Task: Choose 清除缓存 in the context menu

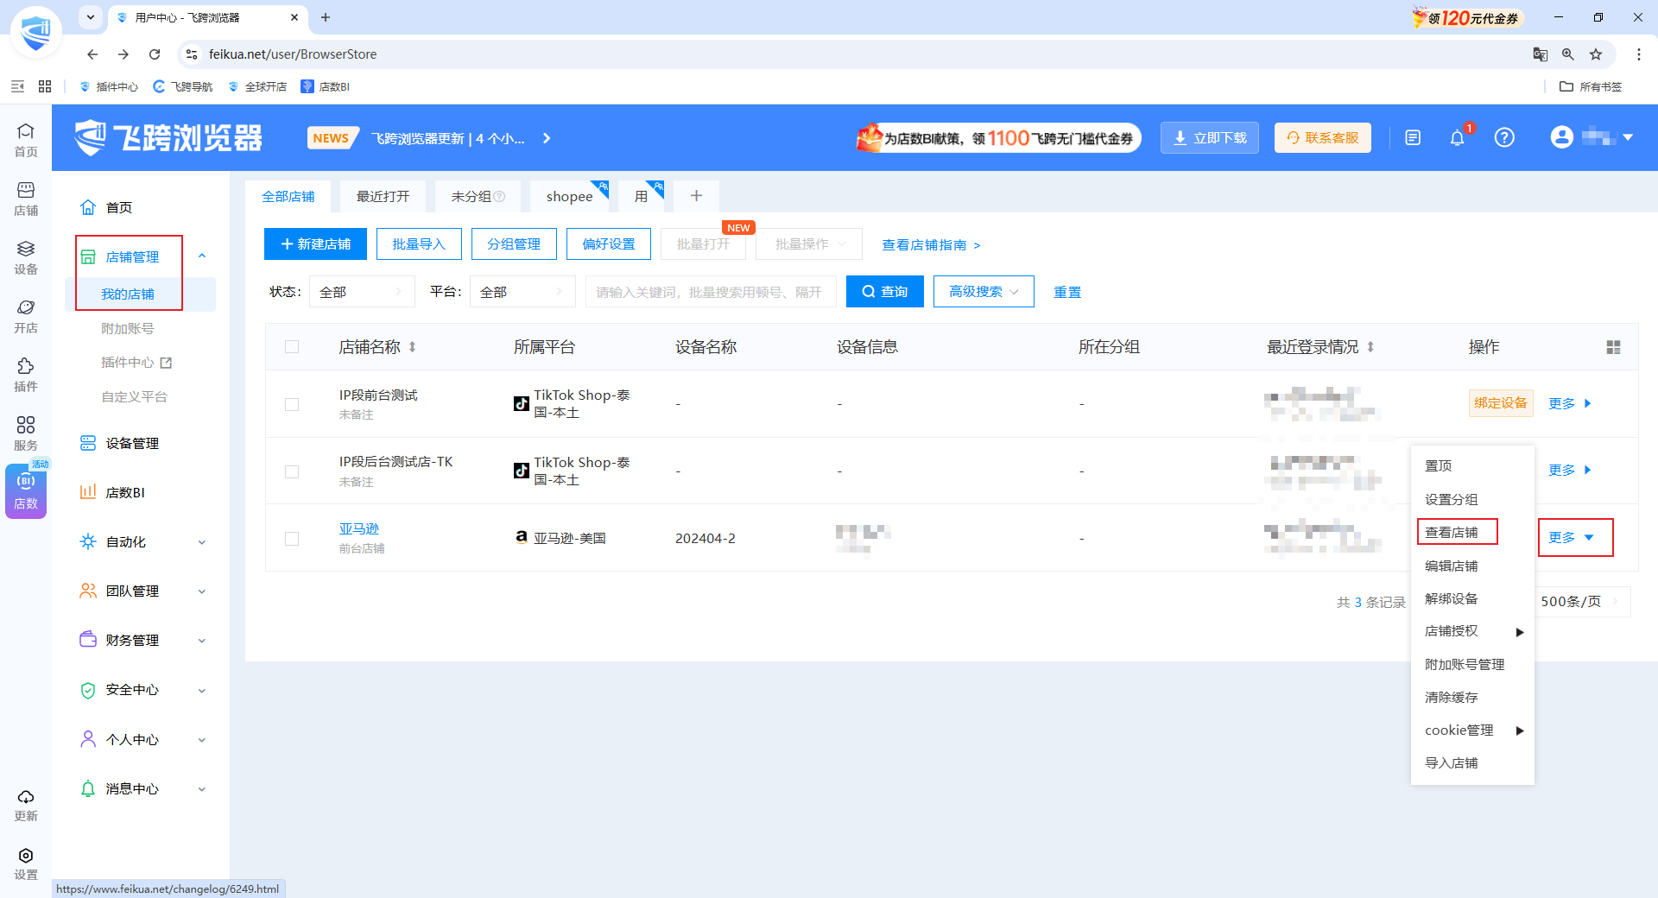Action: 1472,698
